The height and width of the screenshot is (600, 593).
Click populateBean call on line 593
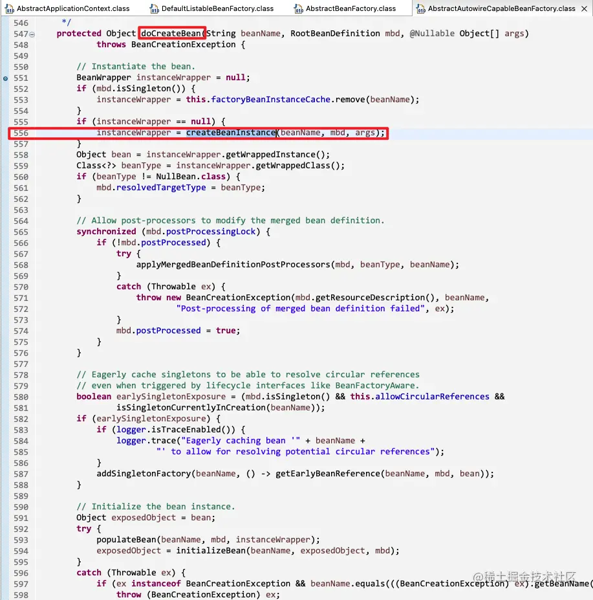pos(126,540)
